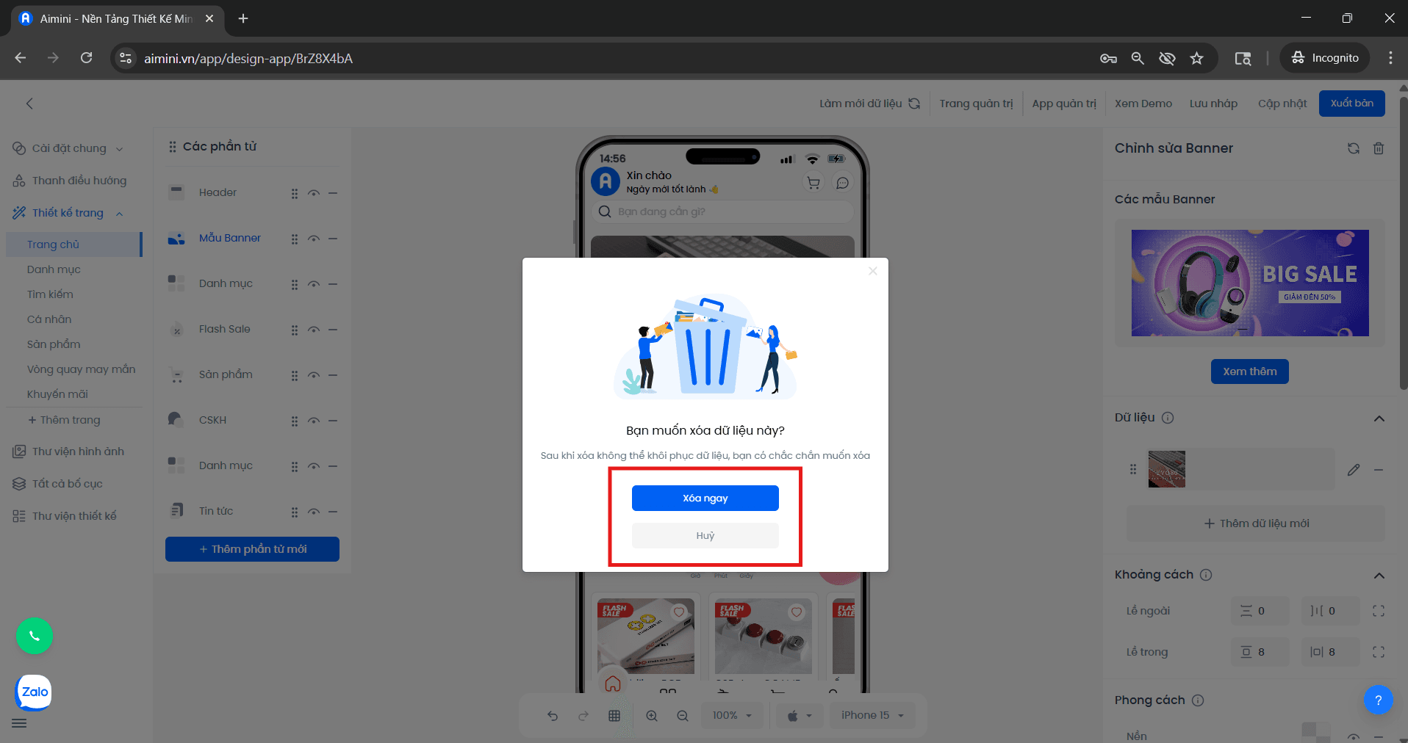
Task: Open the 100% zoom level dropdown
Action: 732,714
